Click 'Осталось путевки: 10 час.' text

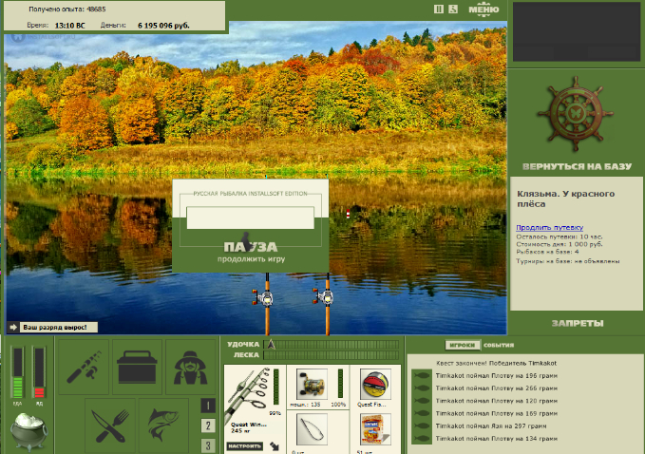[560, 236]
